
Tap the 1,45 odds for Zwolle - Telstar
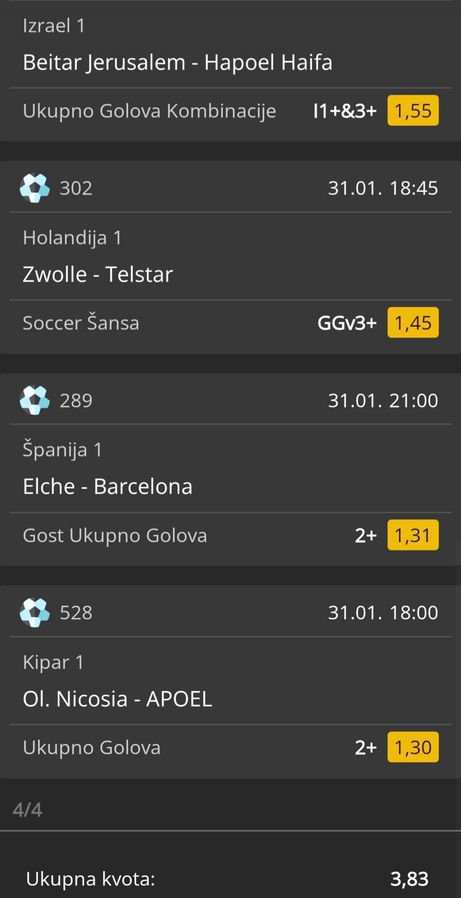tap(412, 323)
